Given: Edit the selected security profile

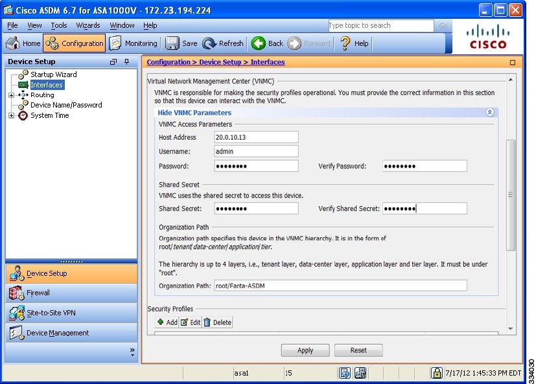Looking at the screenshot, I should point(191,322).
